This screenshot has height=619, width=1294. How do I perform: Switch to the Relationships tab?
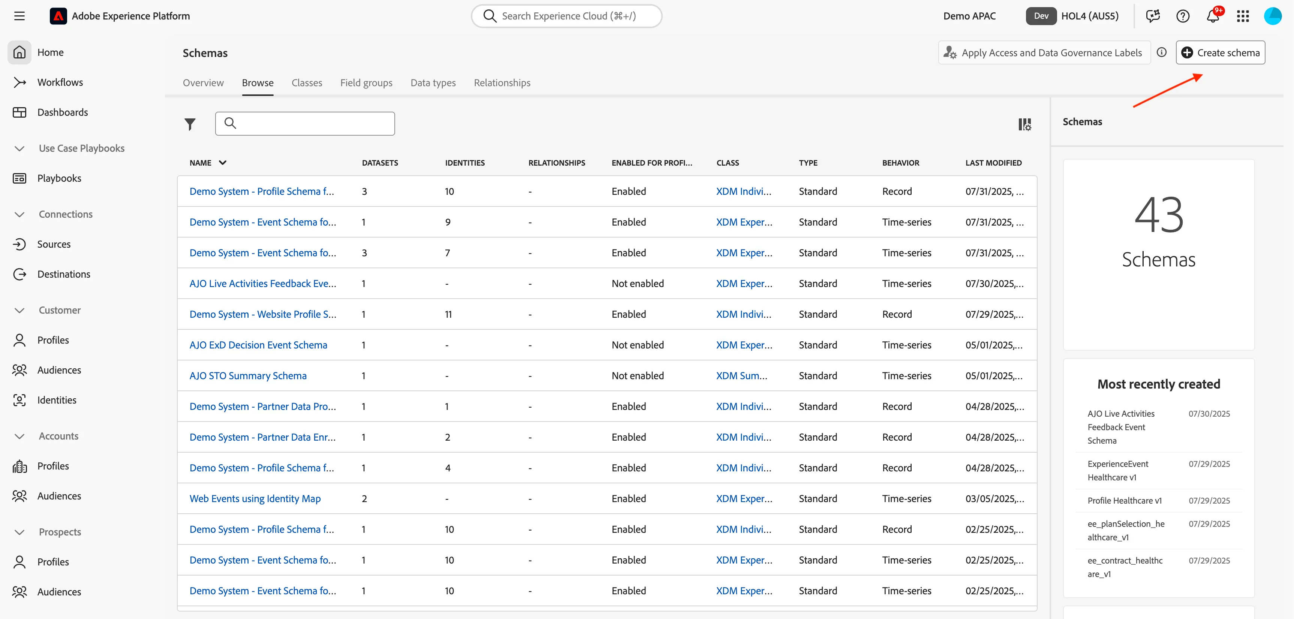click(502, 83)
